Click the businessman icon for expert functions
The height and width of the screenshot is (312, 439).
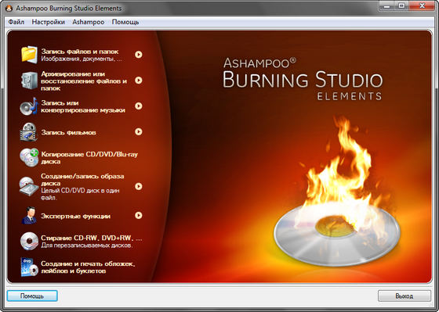pyautogui.click(x=29, y=215)
